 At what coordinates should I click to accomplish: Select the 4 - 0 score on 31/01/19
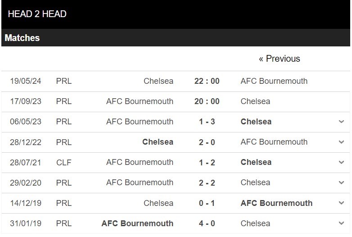207,223
